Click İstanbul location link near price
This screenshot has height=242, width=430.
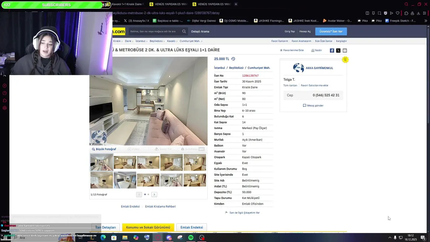tap(219, 68)
